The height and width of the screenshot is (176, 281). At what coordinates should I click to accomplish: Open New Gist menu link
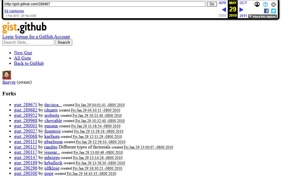coord(23,53)
